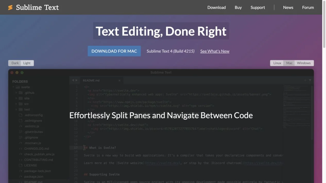Viewport: 326px width, 183px height.
Task: Click the Sublime Text site title
Action: coord(37,7)
